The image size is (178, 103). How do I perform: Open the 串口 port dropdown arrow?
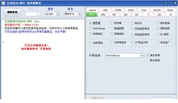[x=39, y=14]
